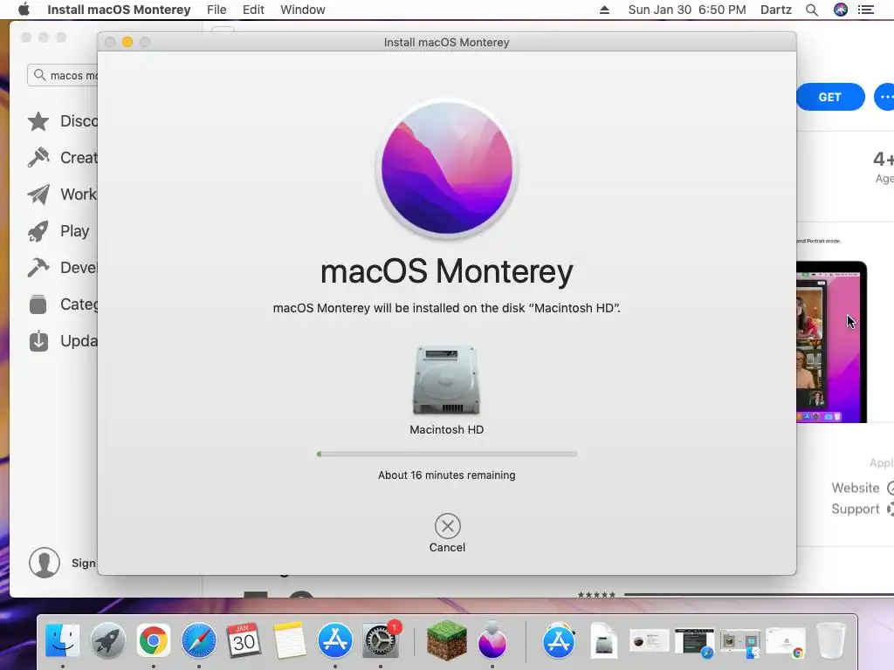The image size is (894, 670).
Task: Open the Support link in the App Store
Action: pos(862,509)
